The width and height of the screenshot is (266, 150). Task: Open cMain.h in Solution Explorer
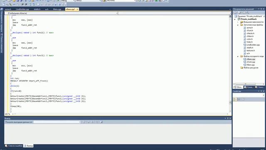tap(250, 36)
